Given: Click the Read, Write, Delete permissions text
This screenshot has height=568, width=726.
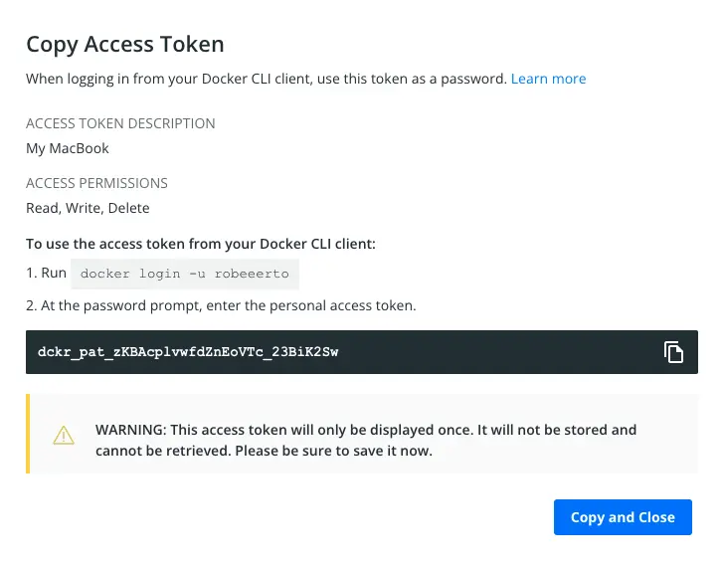Looking at the screenshot, I should [88, 208].
